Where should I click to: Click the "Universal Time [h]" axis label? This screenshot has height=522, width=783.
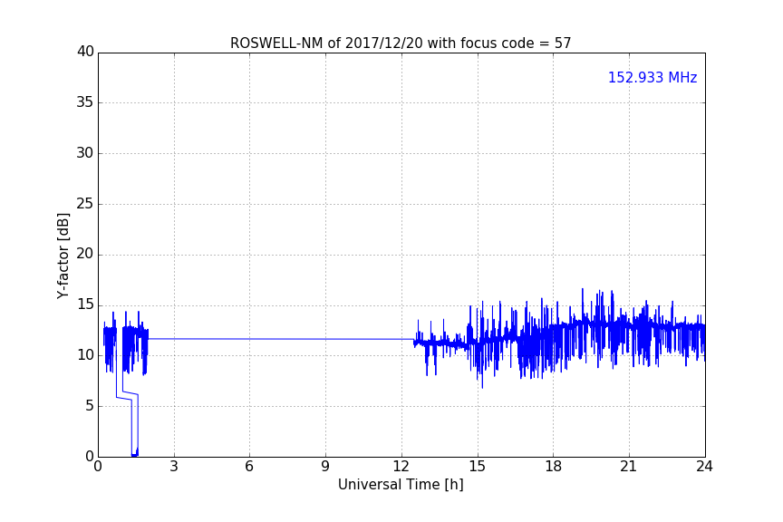tap(401, 485)
